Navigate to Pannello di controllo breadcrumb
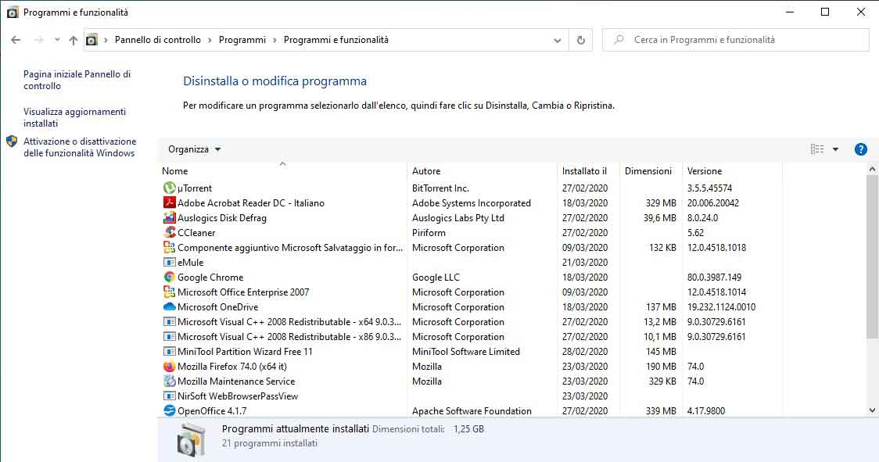 click(157, 40)
